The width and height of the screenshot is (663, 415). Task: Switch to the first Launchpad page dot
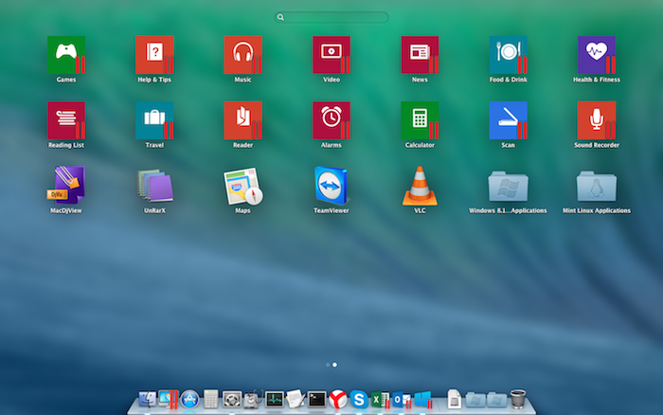[328, 365]
